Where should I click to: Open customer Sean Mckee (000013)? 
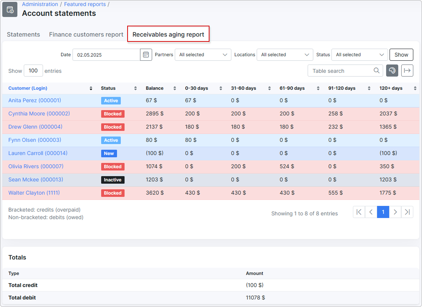tap(36, 180)
